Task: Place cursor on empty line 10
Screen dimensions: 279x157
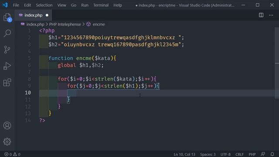Action: (x=157, y=93)
